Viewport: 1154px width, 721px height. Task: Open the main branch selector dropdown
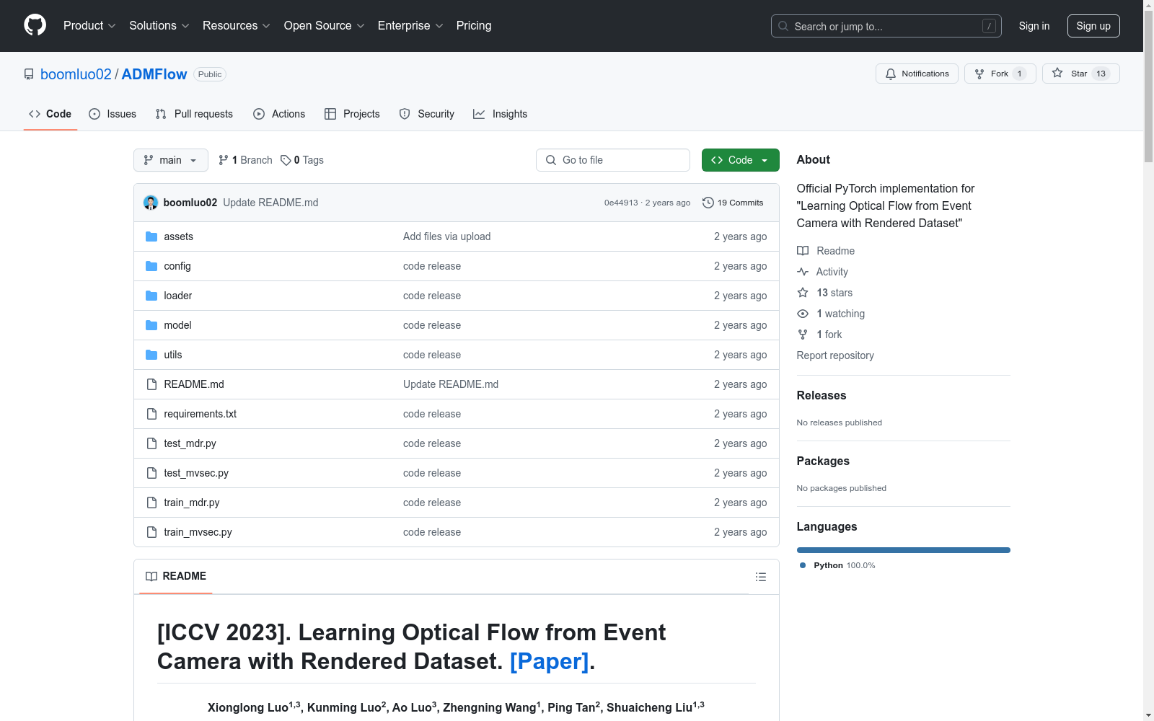(171, 160)
